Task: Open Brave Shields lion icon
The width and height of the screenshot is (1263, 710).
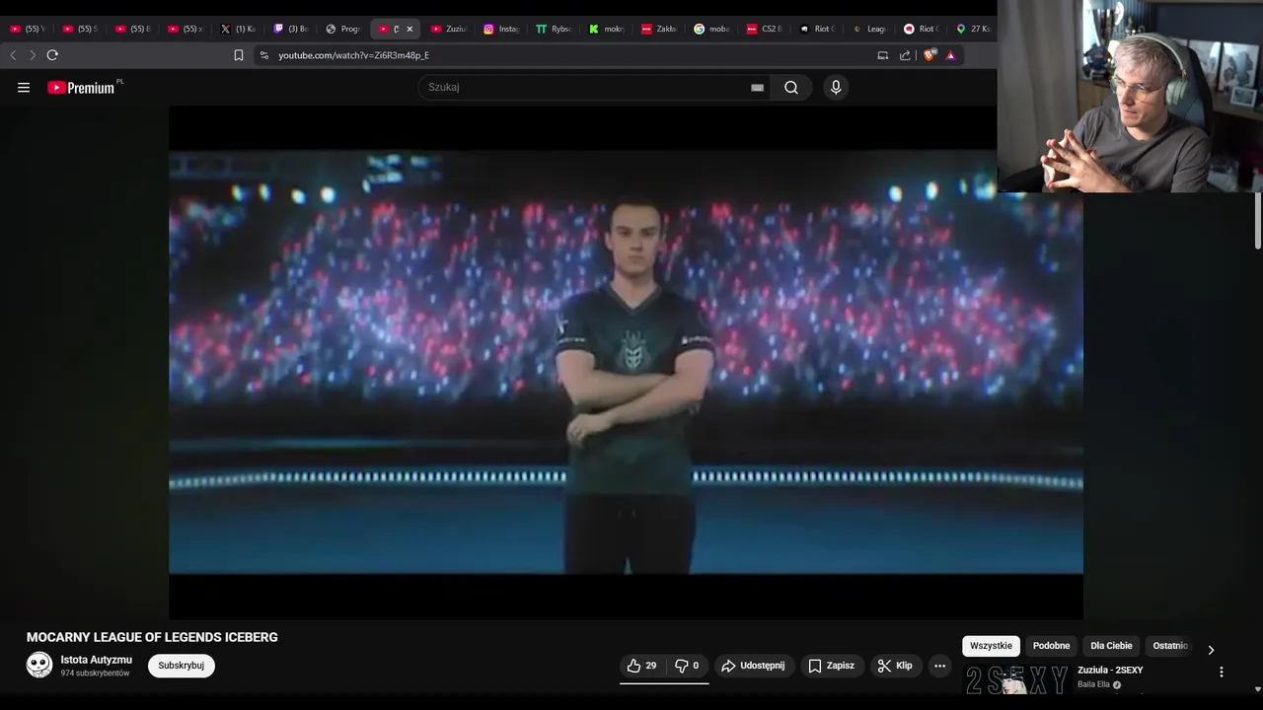Action: (929, 55)
